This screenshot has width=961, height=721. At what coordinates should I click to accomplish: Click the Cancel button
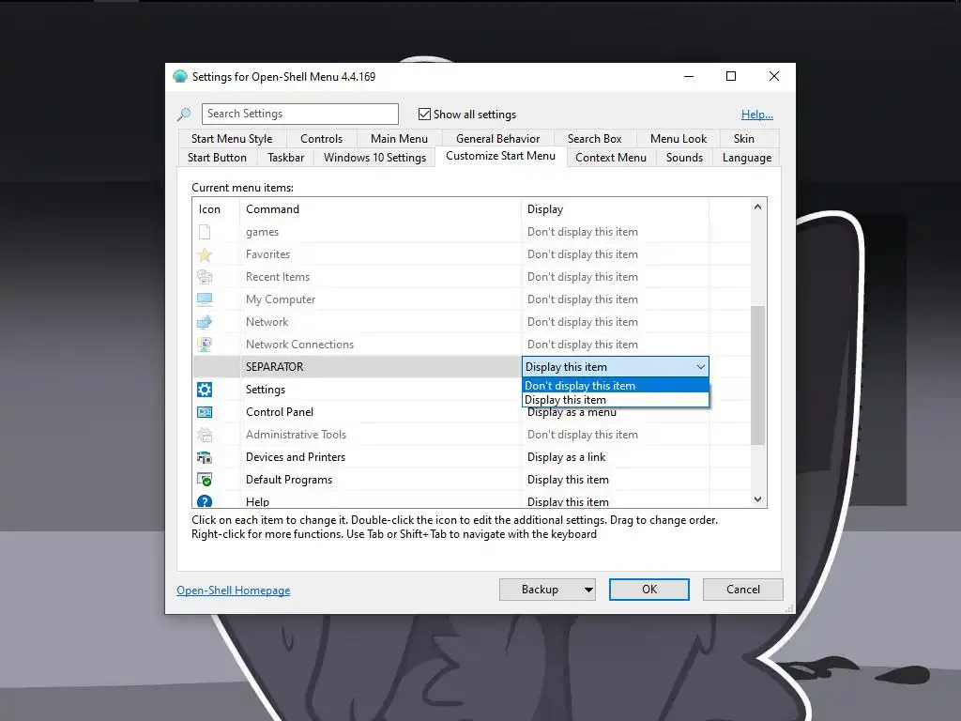[x=743, y=590]
